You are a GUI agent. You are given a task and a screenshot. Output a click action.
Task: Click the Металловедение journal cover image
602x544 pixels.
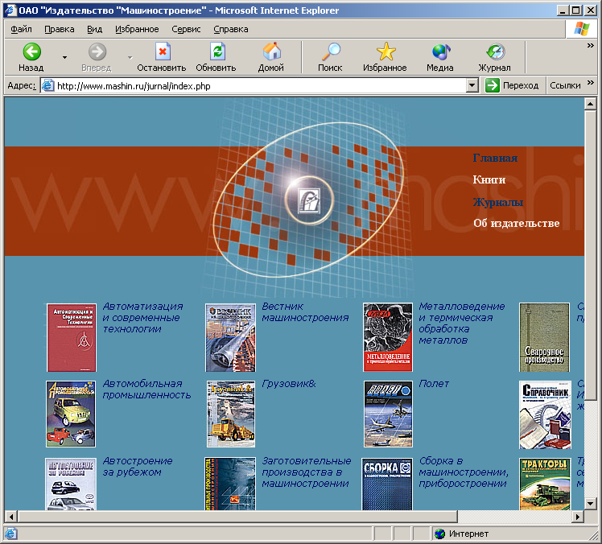pyautogui.click(x=388, y=337)
